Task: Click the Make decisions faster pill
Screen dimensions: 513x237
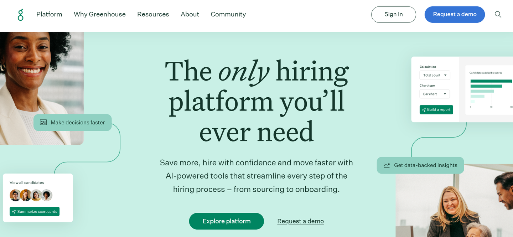Action: [73, 123]
